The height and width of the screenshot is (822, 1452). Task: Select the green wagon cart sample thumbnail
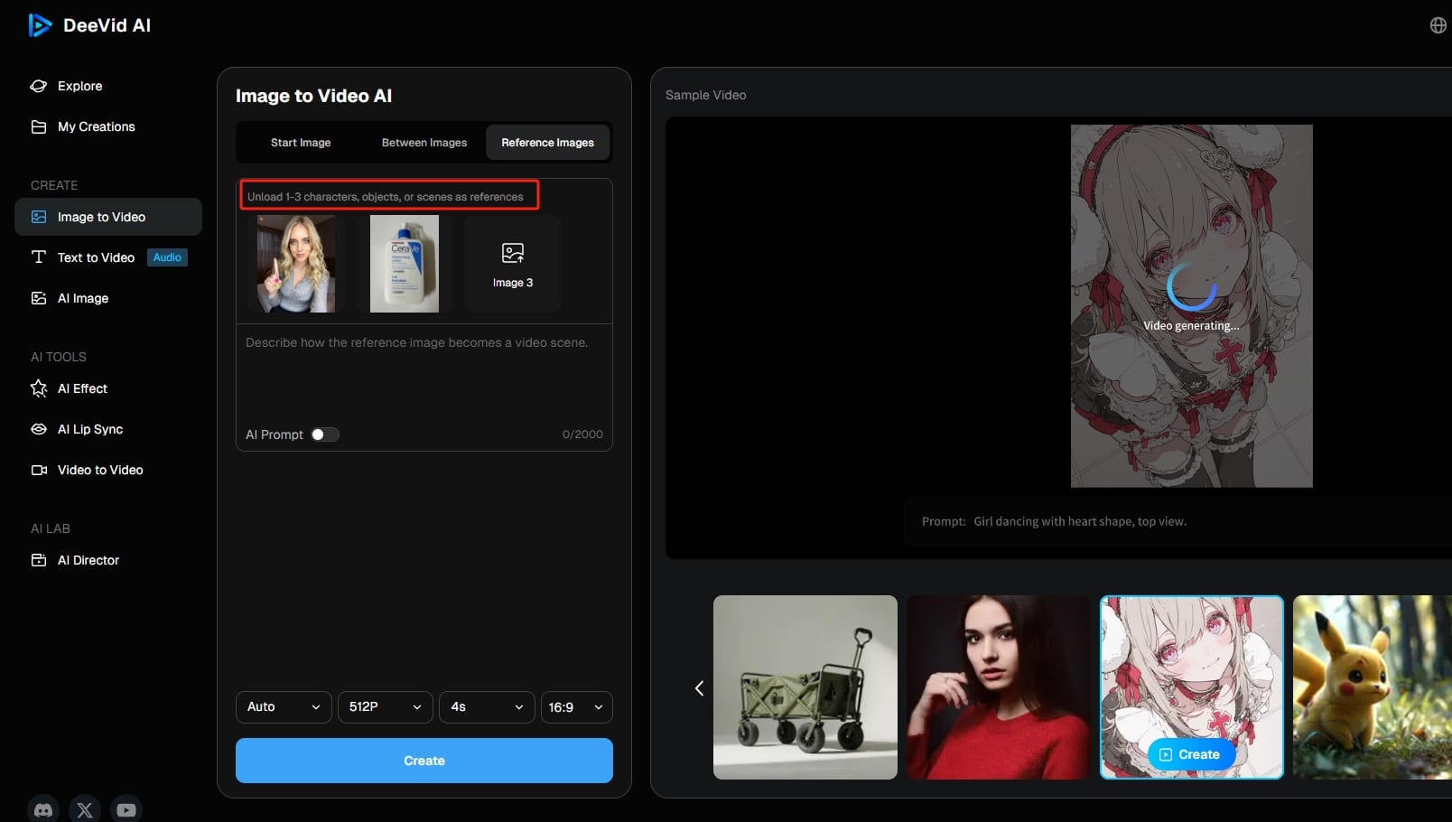805,687
